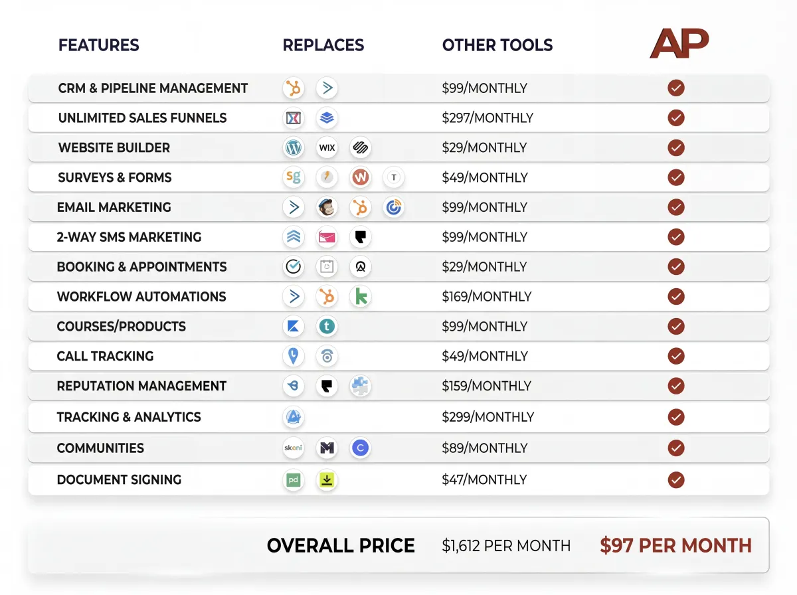Click the teal "t" icon in Courses/Products row
The height and width of the screenshot is (595, 797).
tap(327, 326)
